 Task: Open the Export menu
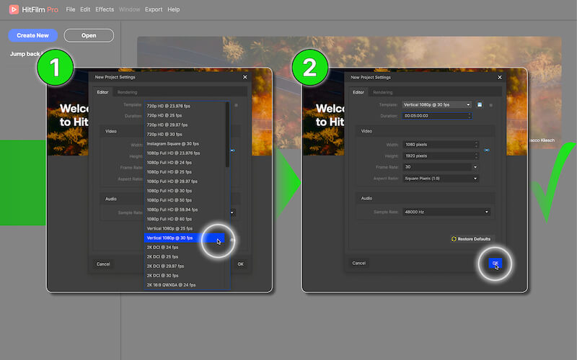[x=154, y=9]
